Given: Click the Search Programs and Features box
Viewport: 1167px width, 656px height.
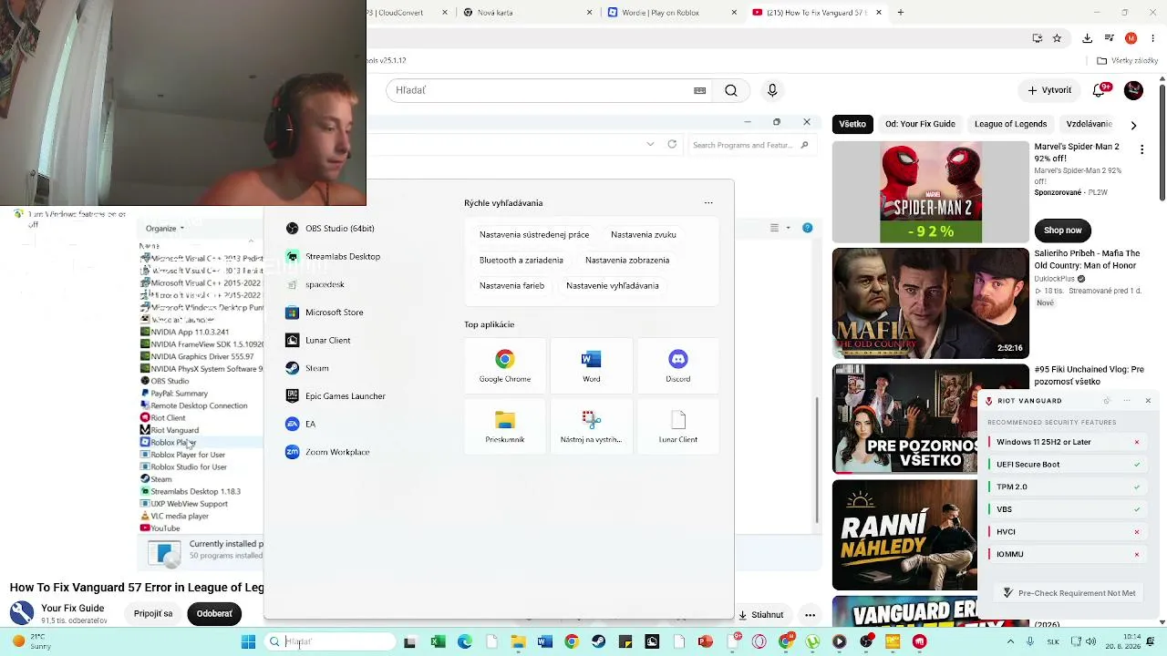Looking at the screenshot, I should [750, 145].
